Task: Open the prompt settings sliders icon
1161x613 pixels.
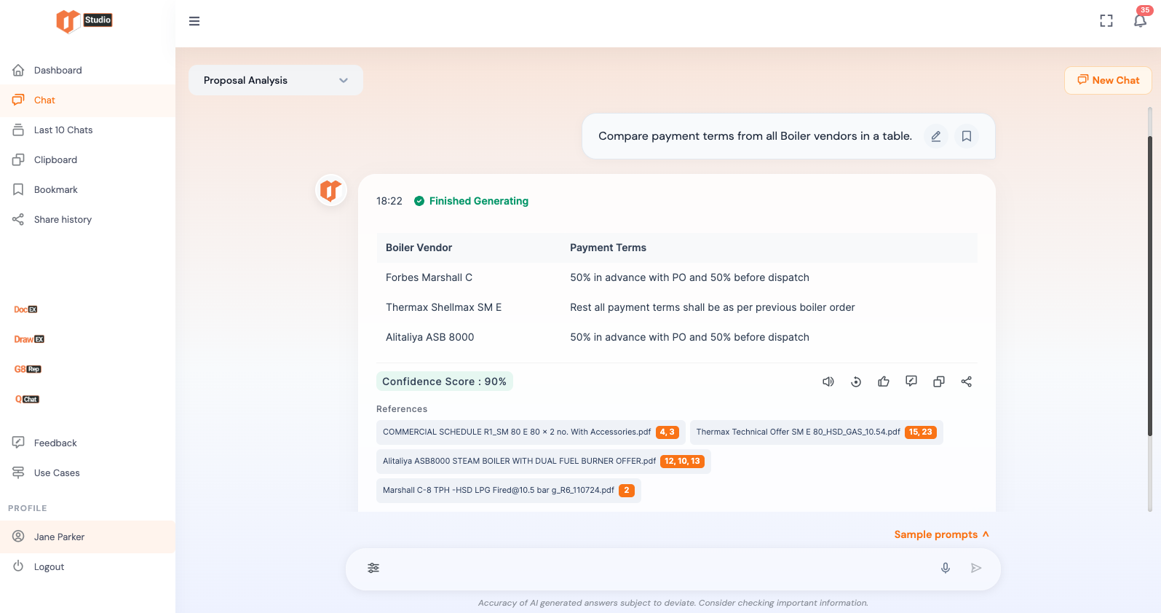Action: (373, 568)
